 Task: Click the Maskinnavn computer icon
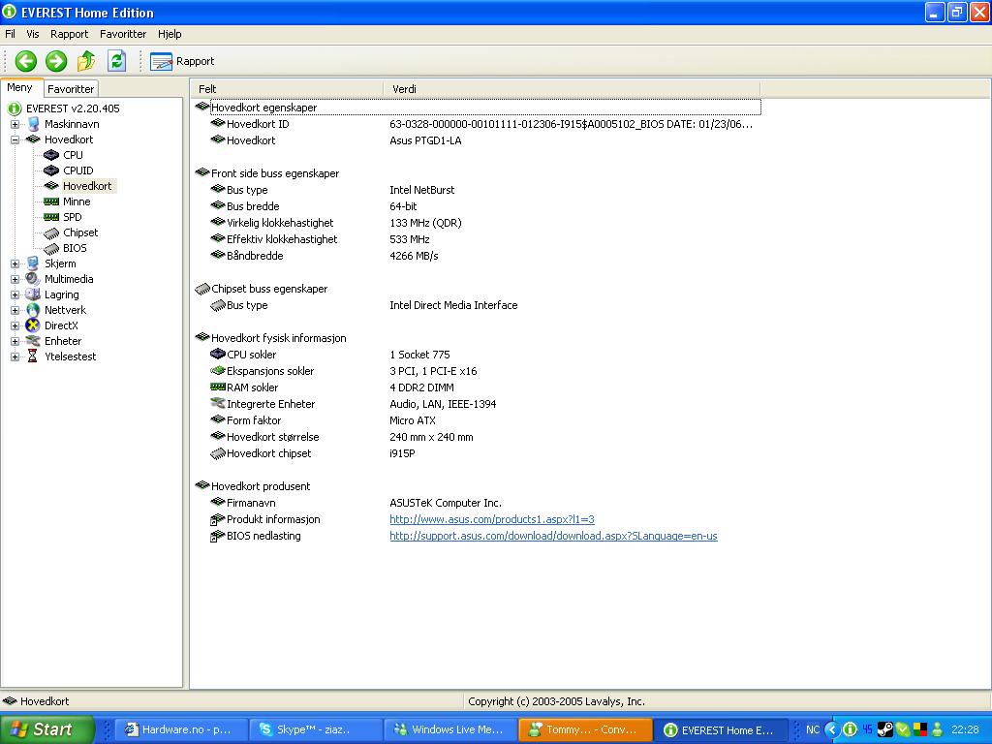(x=33, y=124)
